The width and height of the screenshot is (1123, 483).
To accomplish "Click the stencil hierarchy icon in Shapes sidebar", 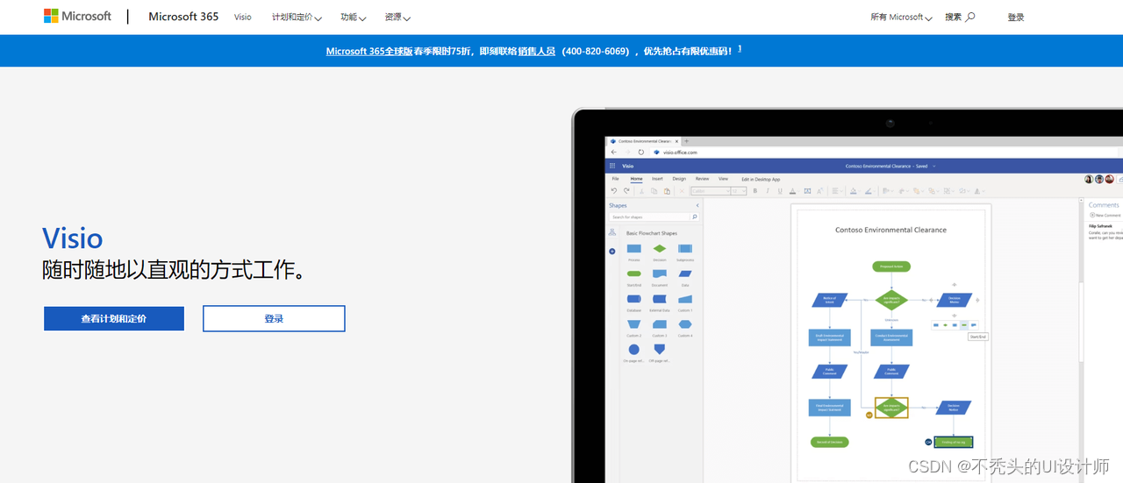I will tap(612, 233).
